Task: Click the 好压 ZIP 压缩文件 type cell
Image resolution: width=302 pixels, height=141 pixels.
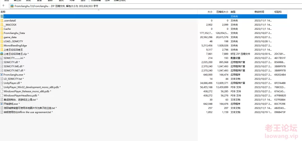Action: (240, 54)
